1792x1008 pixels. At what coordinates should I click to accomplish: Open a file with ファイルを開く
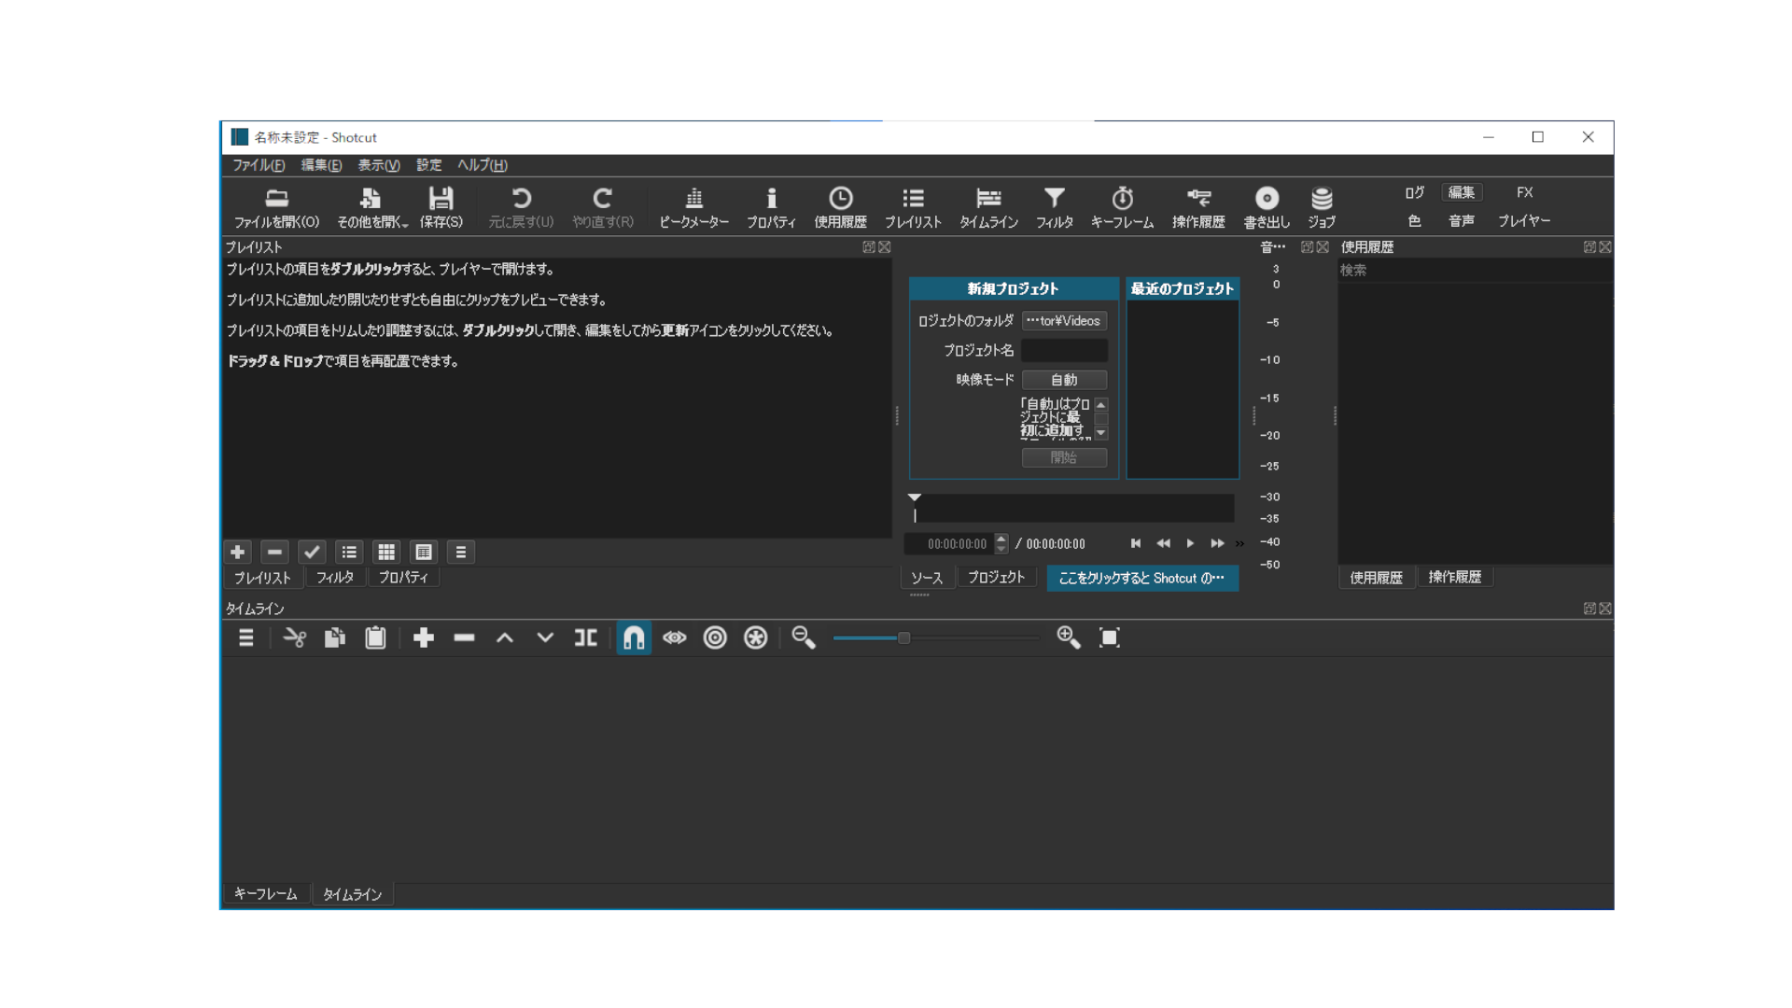(276, 207)
